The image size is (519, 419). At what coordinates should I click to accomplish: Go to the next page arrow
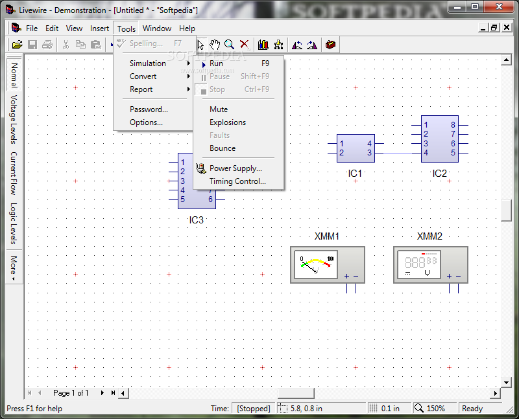point(103,393)
